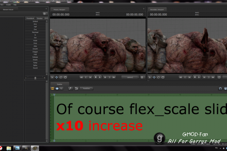
Task: Go to next clip boundary in Primary Viewport
Action: click(x=109, y=77)
